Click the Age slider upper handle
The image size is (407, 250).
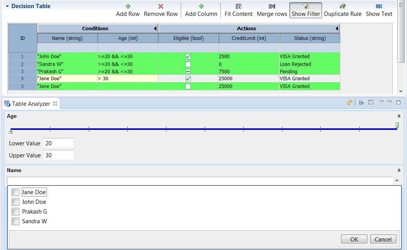(x=397, y=125)
